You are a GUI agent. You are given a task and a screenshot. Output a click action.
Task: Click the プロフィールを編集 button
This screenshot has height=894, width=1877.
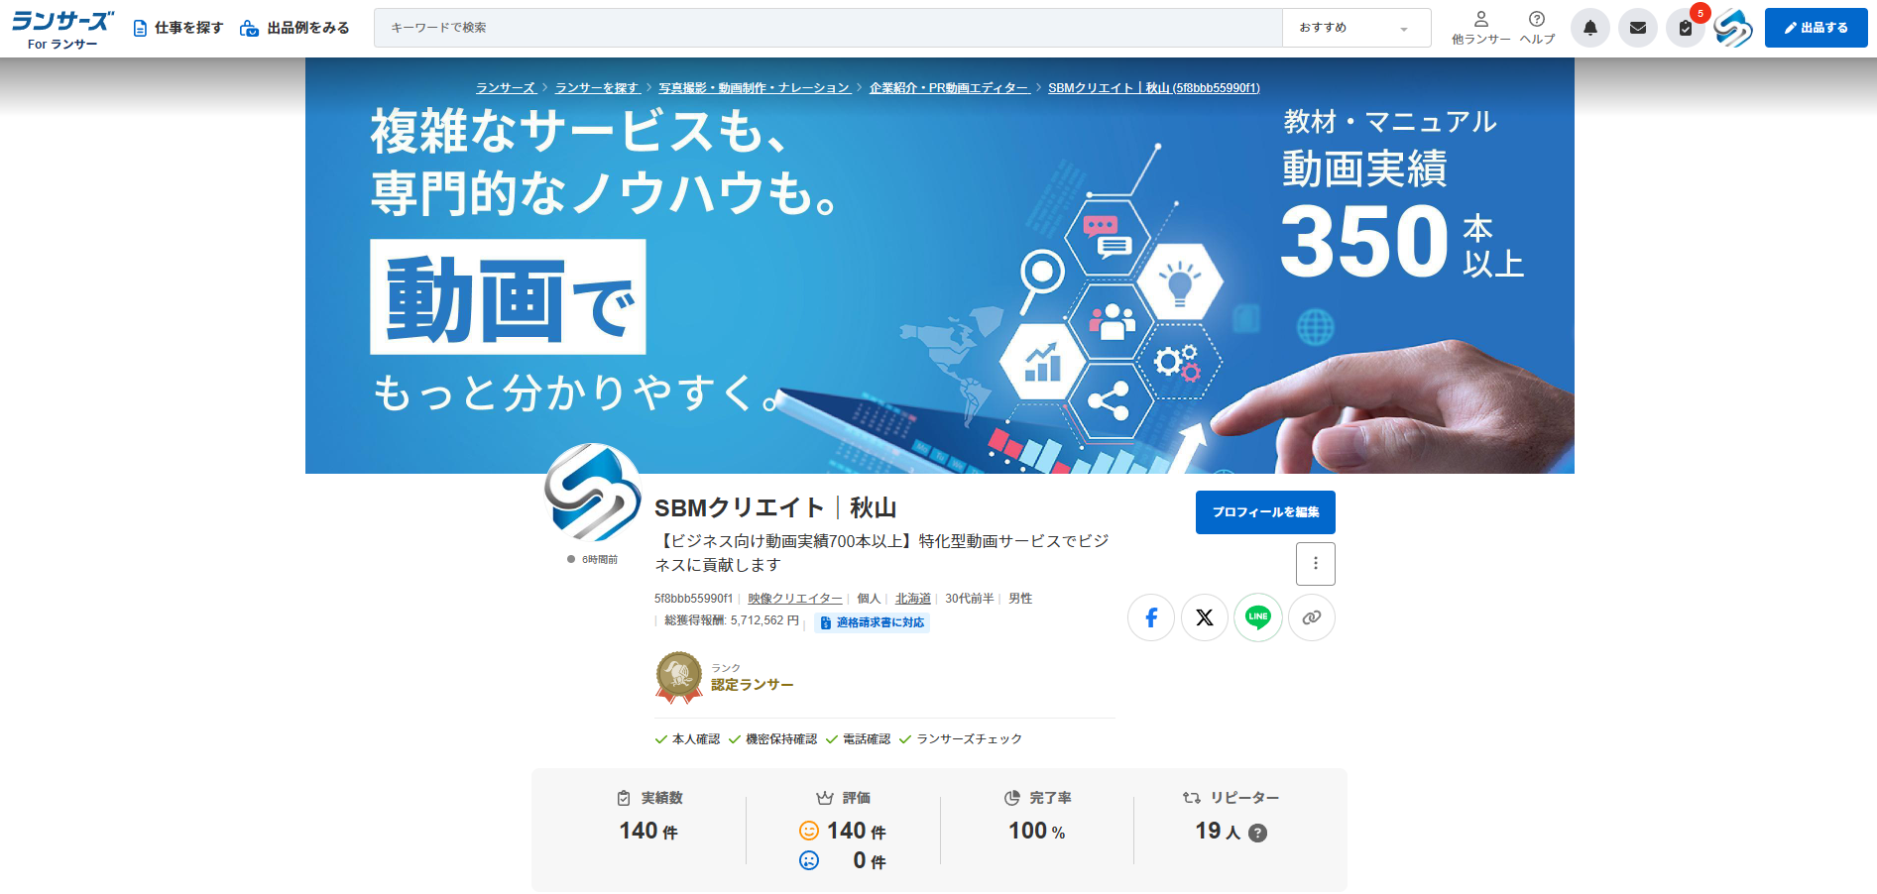[1265, 512]
